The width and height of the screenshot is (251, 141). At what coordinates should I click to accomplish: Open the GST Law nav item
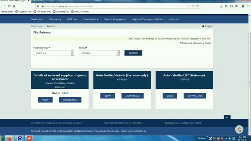pos(72,19)
